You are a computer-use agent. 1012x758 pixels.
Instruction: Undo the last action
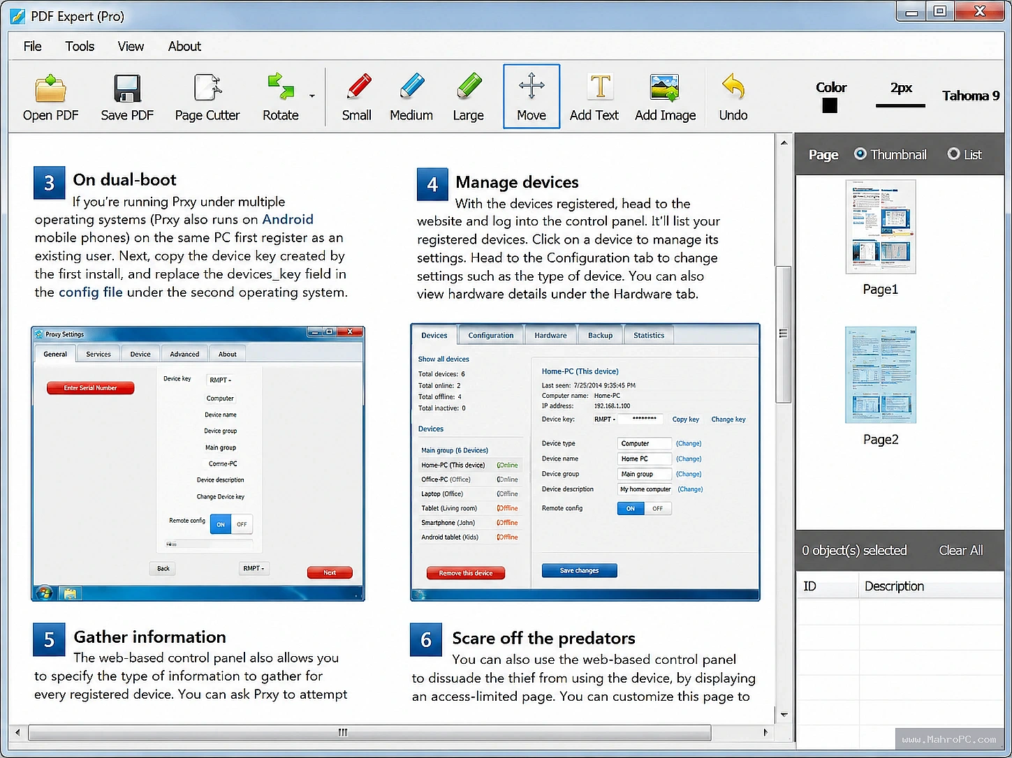[733, 97]
